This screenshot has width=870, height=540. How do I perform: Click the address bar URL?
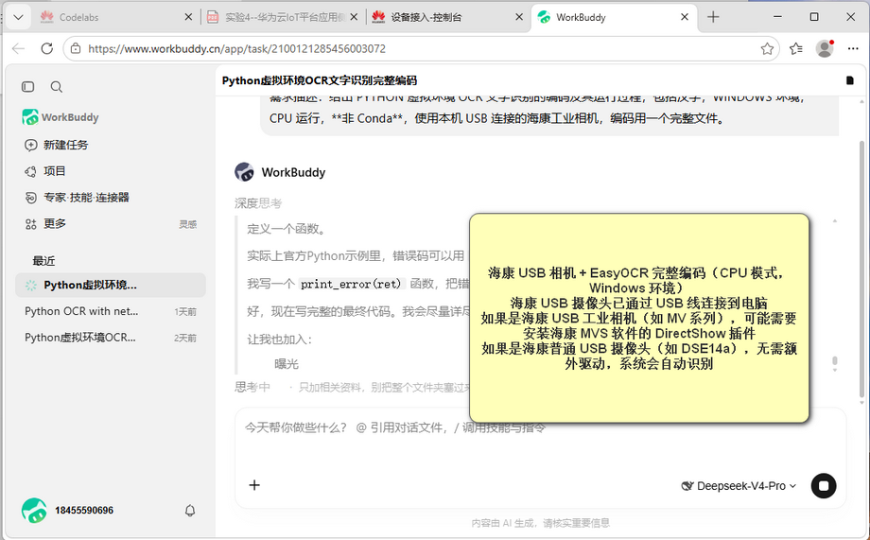[x=237, y=49]
